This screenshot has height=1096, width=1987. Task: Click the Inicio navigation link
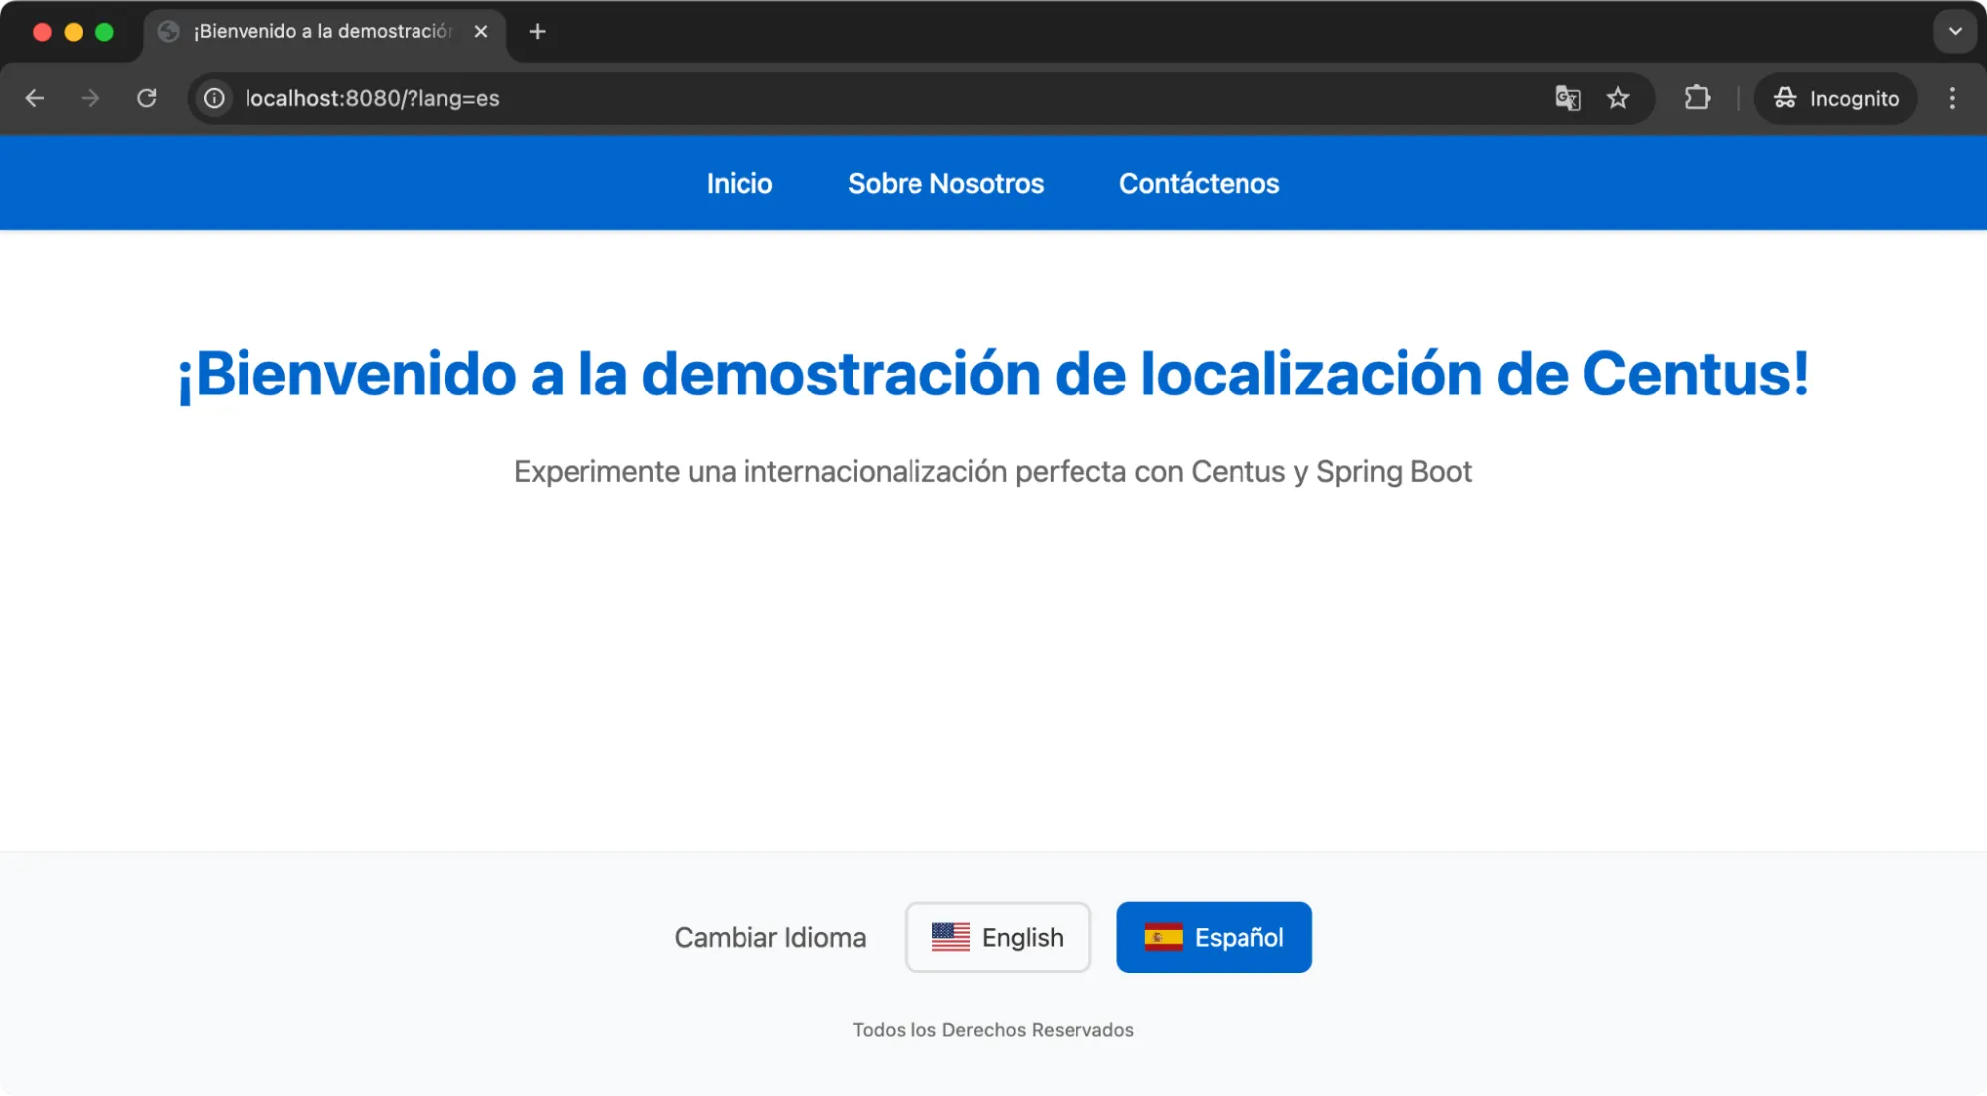pos(739,183)
